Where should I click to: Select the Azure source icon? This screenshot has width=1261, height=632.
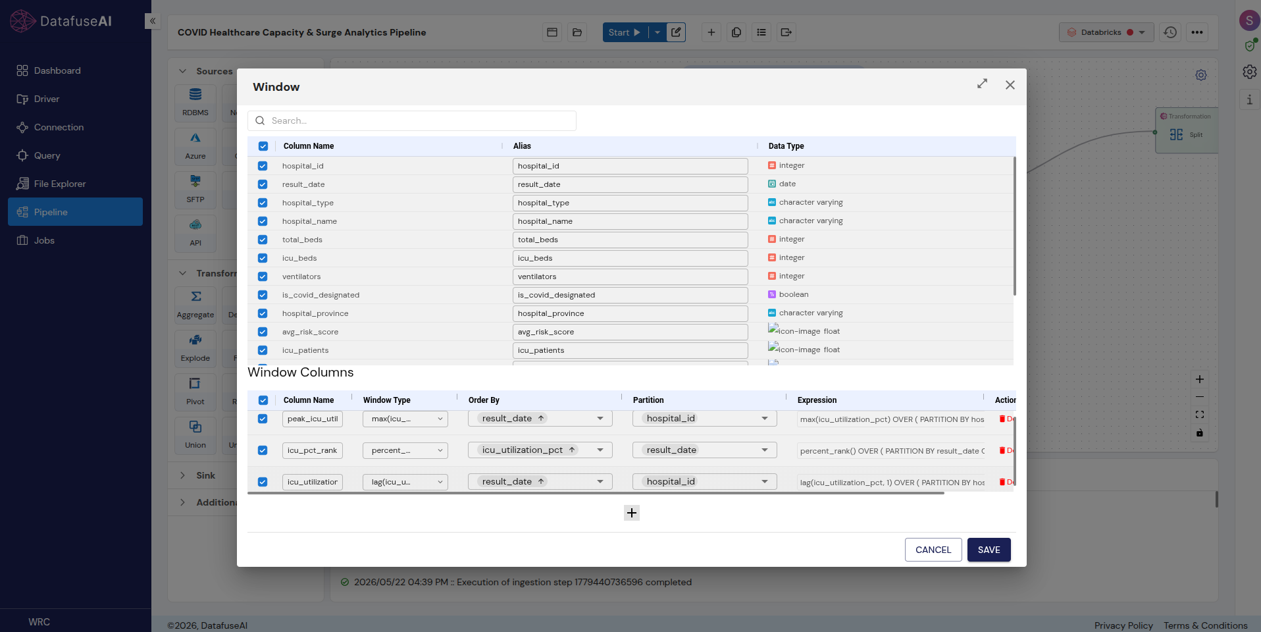point(195,145)
